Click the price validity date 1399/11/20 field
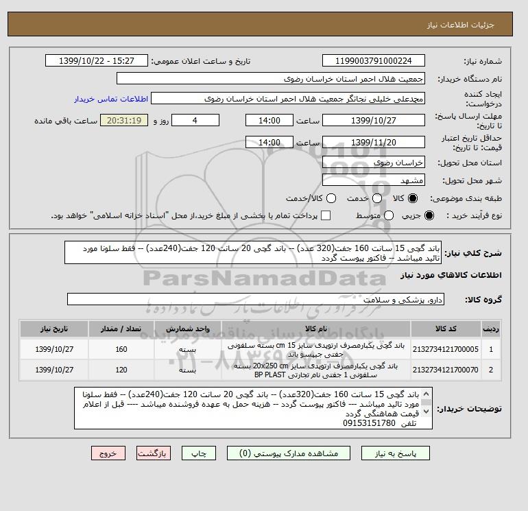Image resolution: width=528 pixels, height=511 pixels. (374, 142)
